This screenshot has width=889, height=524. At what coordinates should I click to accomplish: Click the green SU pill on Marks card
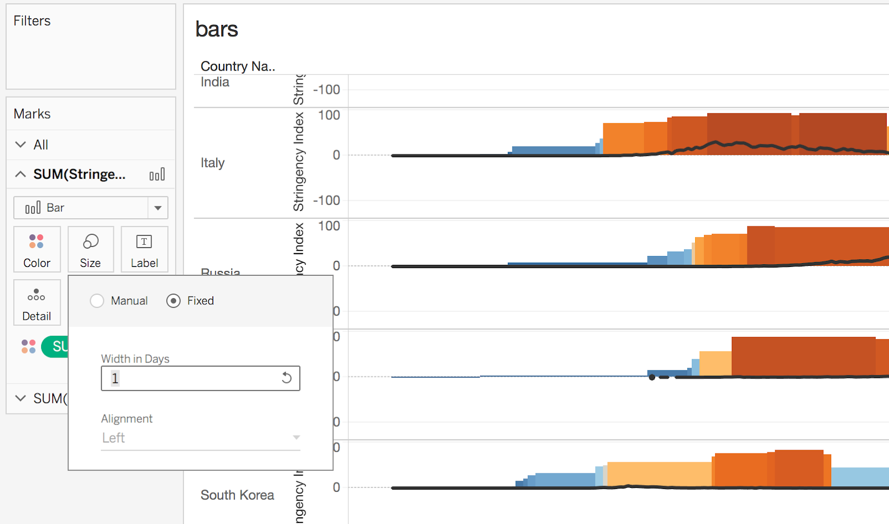(55, 346)
